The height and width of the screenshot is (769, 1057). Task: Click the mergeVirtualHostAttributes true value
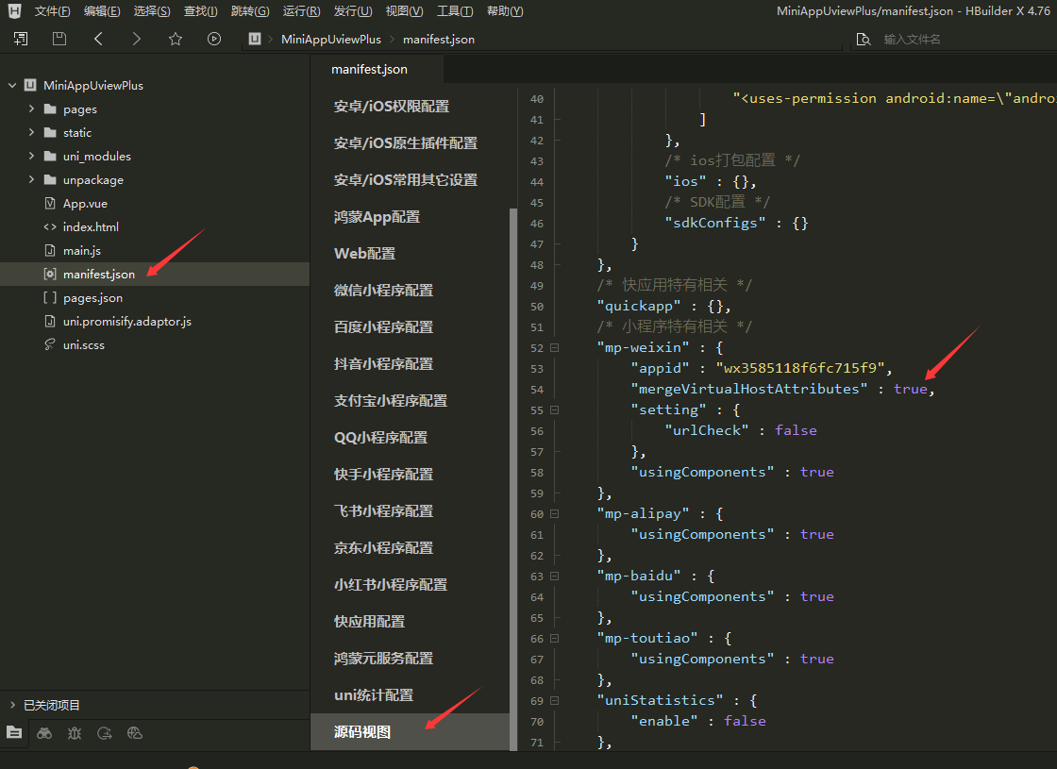click(910, 389)
